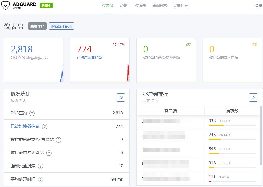
Task: Click the 登出 logout button
Action: (x=258, y=6)
